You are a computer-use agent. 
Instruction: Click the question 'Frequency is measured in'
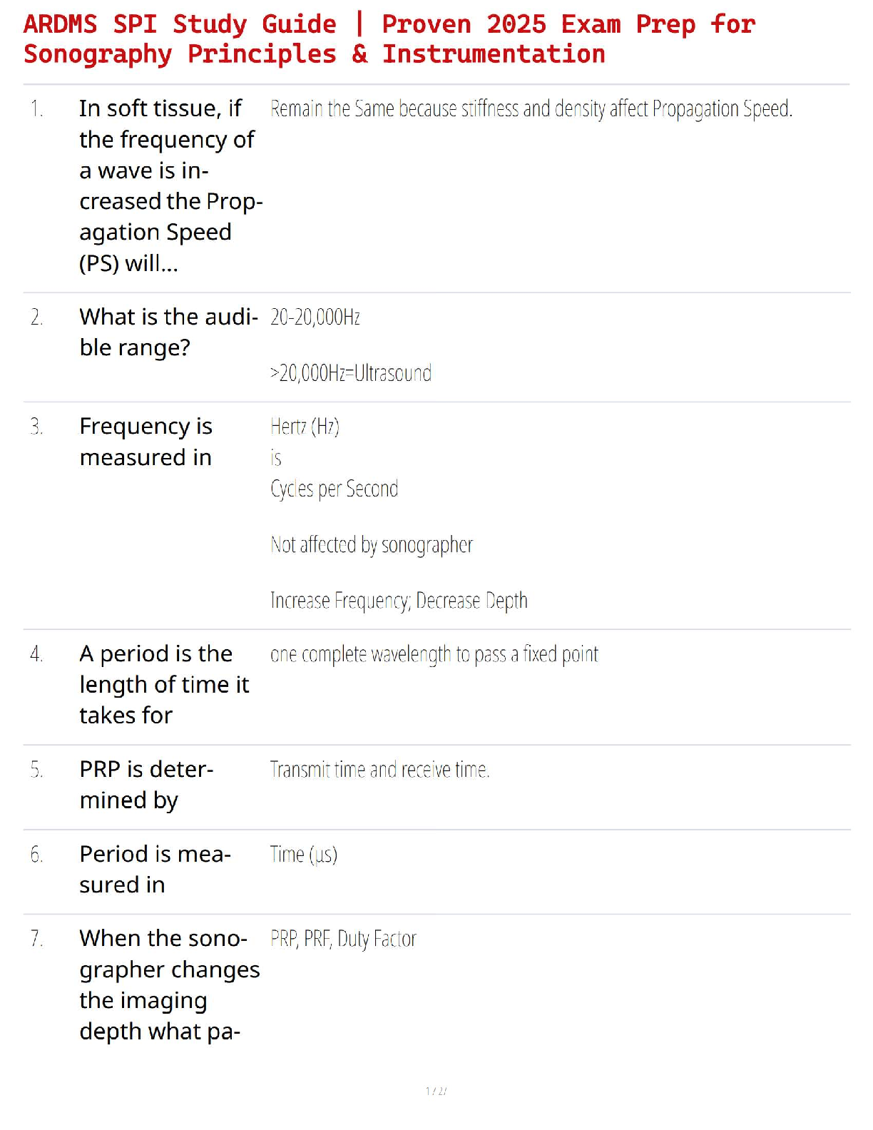pyautogui.click(x=146, y=442)
